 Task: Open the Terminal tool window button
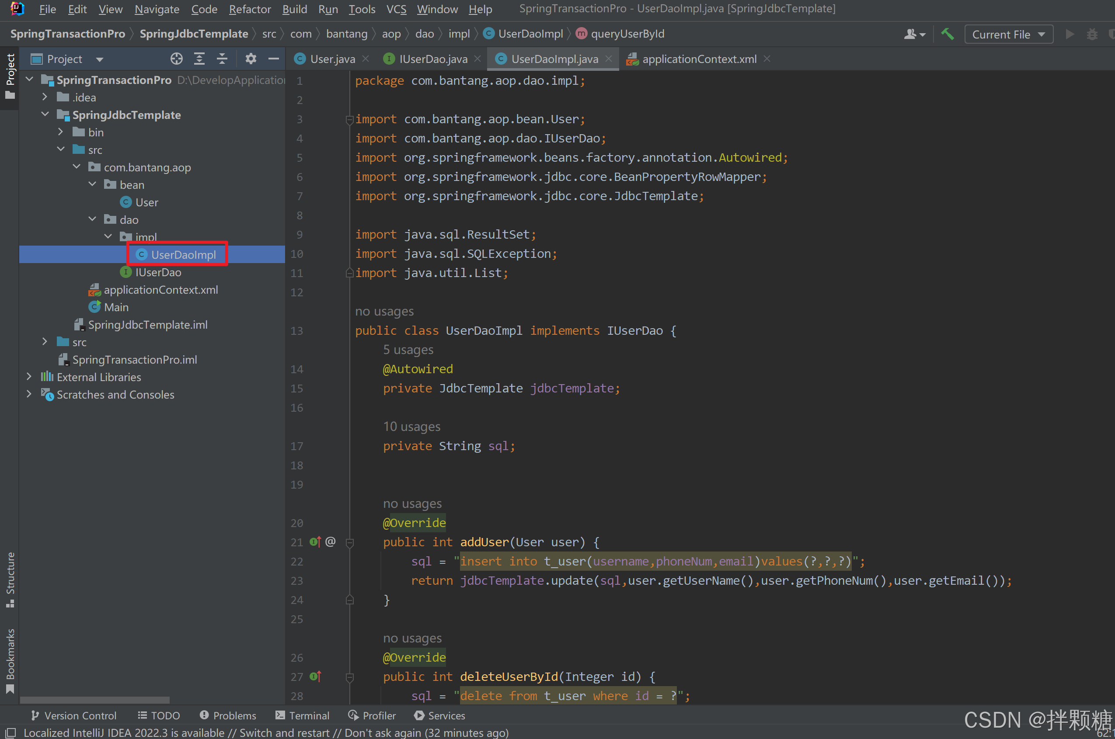click(x=302, y=715)
